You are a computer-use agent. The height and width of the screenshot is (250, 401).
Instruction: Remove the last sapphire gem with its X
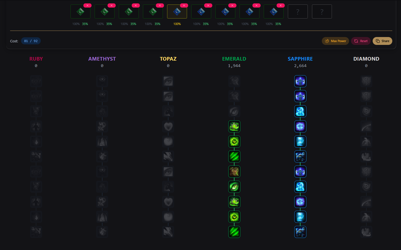click(x=281, y=5)
